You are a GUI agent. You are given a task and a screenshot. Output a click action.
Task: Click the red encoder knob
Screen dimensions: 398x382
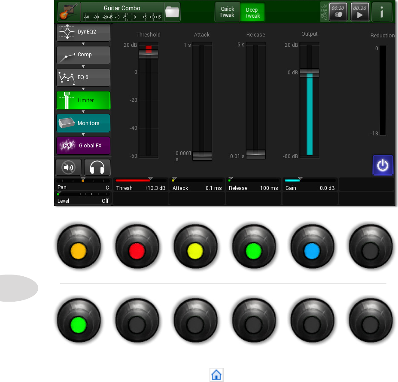(137, 246)
